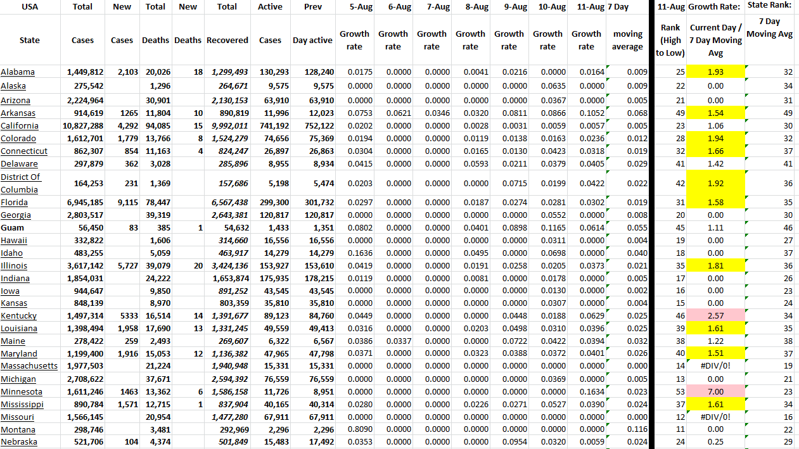
Task: Open the Massachusetts state link
Action: [x=29, y=366]
